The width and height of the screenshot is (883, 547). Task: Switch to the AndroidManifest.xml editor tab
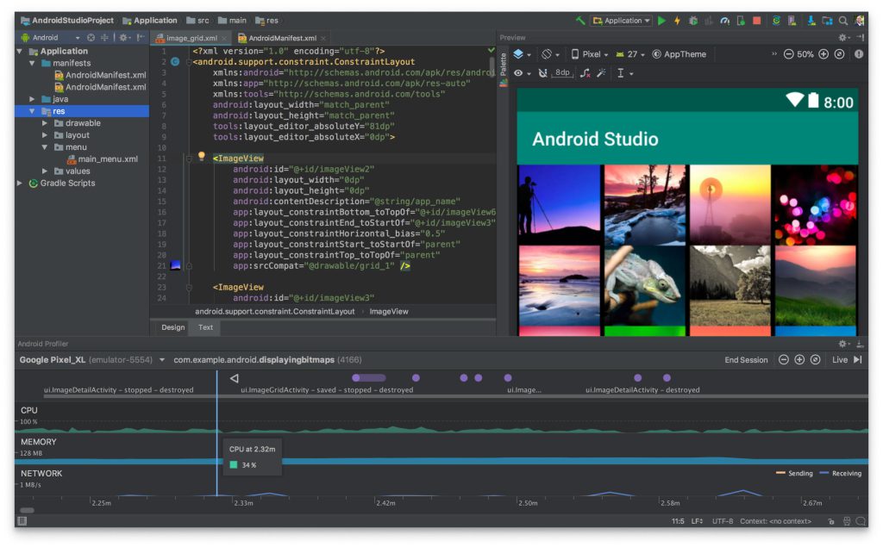point(282,38)
